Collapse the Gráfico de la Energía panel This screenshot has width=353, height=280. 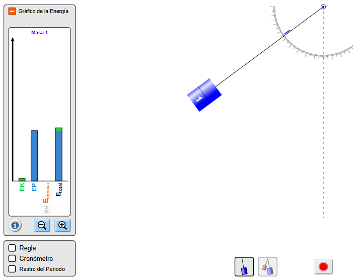click(13, 11)
